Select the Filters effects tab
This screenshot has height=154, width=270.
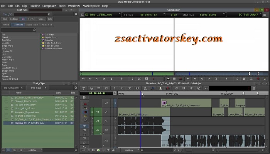click(6, 25)
